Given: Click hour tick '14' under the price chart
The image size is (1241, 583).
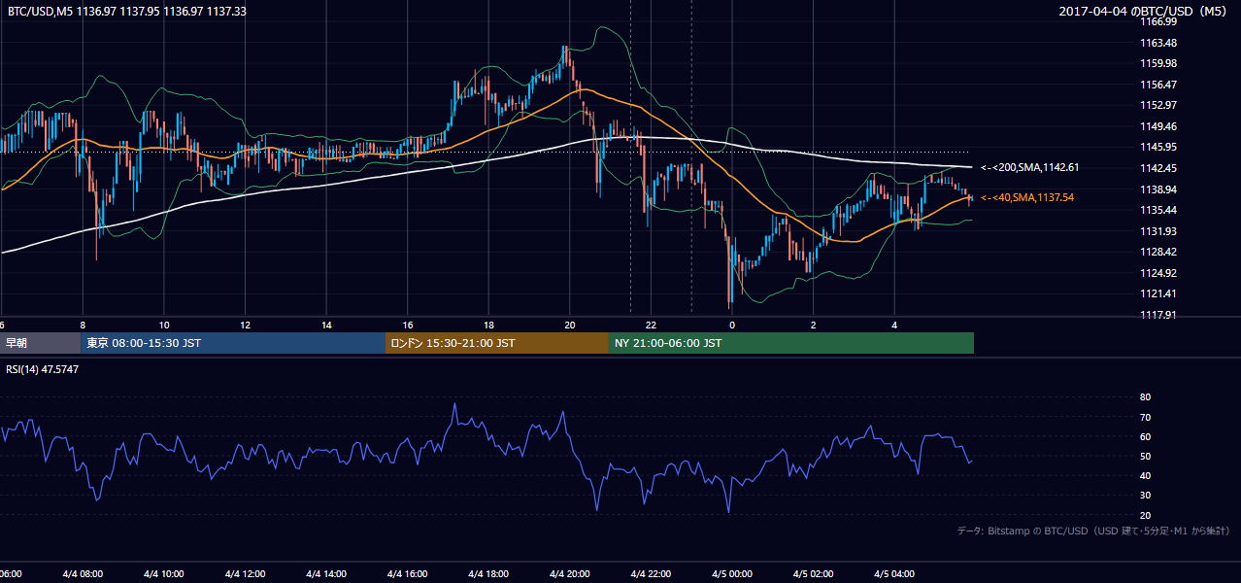Looking at the screenshot, I should coord(326,325).
